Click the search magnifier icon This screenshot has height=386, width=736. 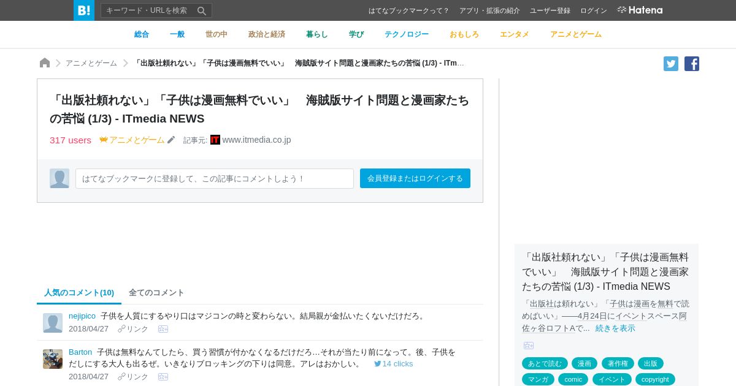[x=202, y=10]
